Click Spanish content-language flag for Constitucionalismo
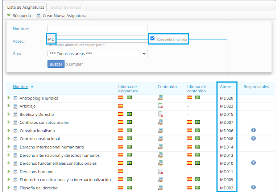 [190, 130]
